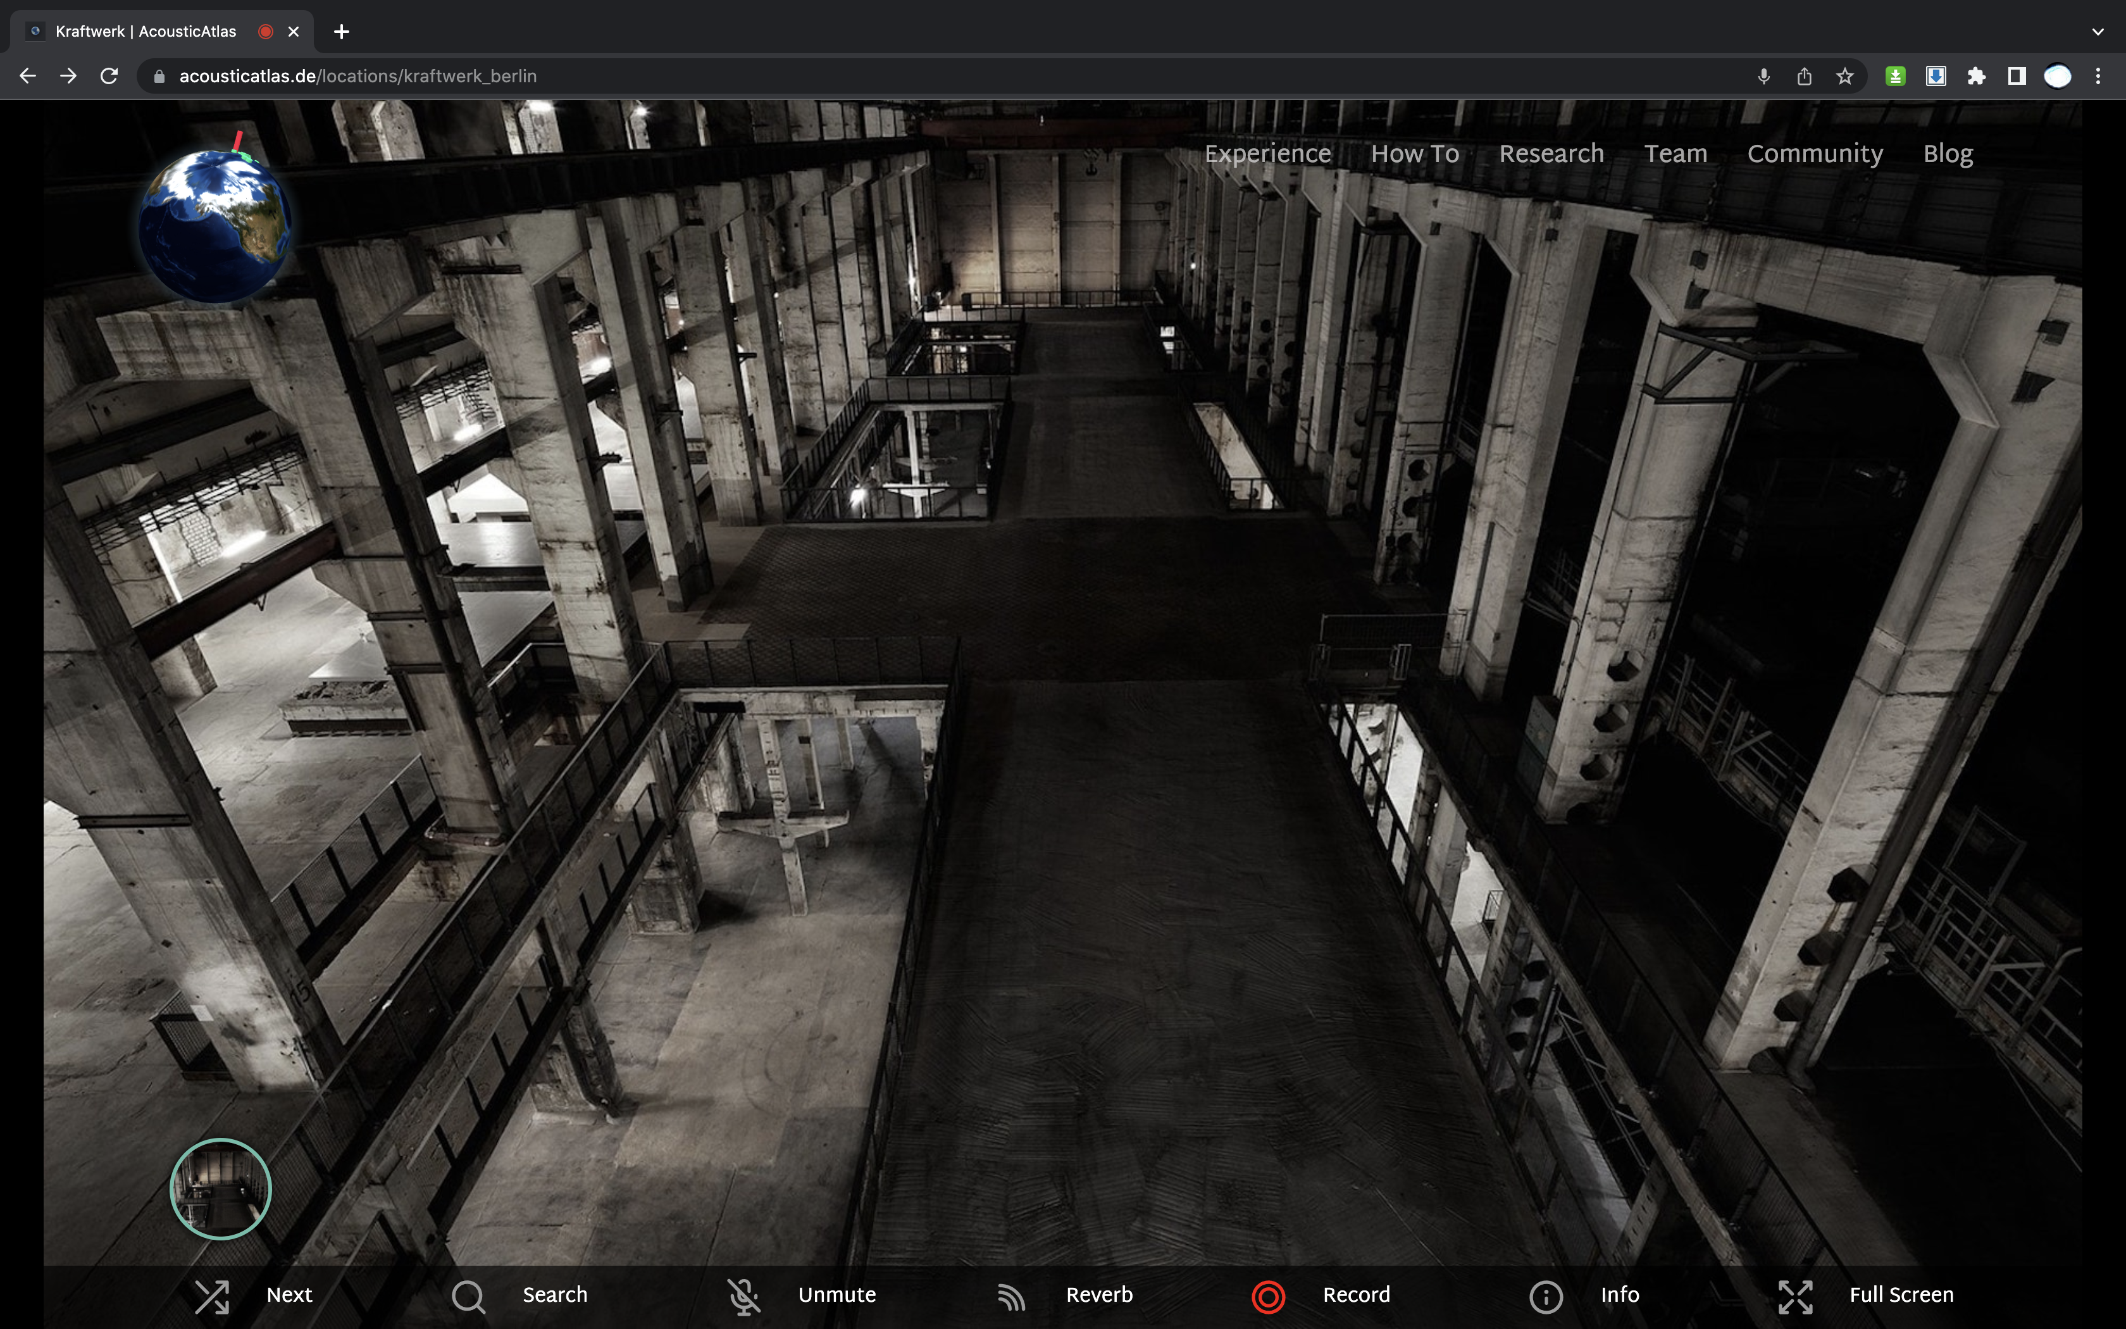Toggle the Reverb effect
This screenshot has width=2126, height=1329.
coord(1012,1295)
